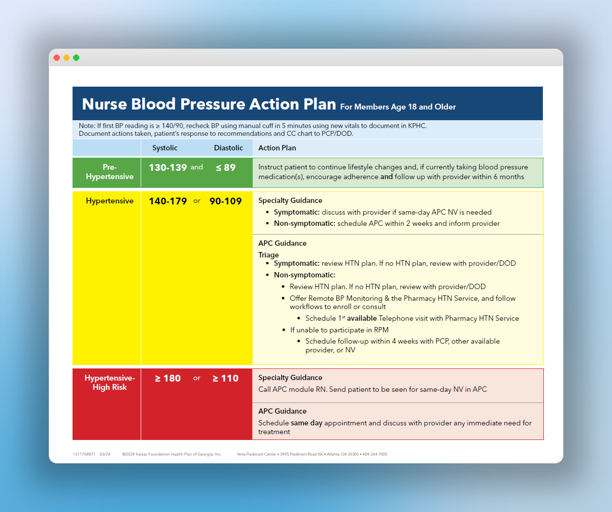Click the Kaiser Foundation copyright footer text
Image resolution: width=612 pixels, height=512 pixels.
[172, 454]
